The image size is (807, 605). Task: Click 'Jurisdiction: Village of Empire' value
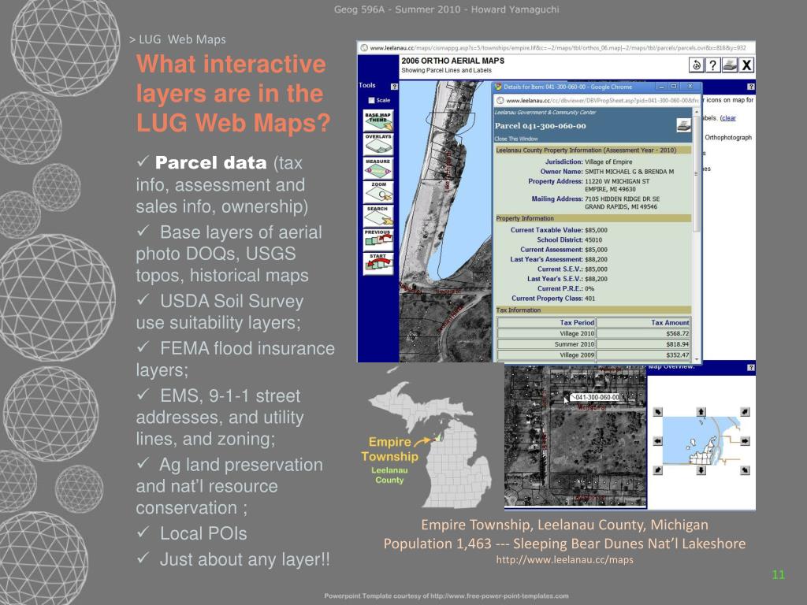pos(608,162)
